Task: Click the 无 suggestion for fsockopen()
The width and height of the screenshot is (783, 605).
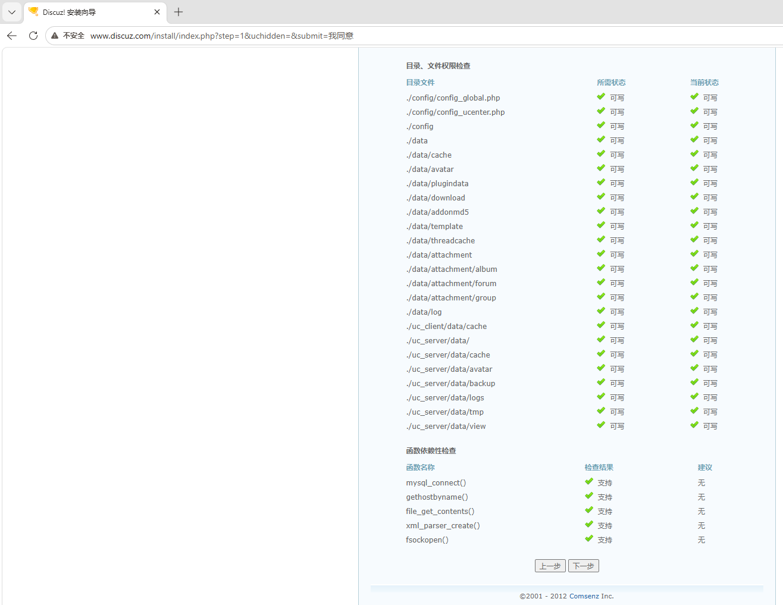Action: 701,540
